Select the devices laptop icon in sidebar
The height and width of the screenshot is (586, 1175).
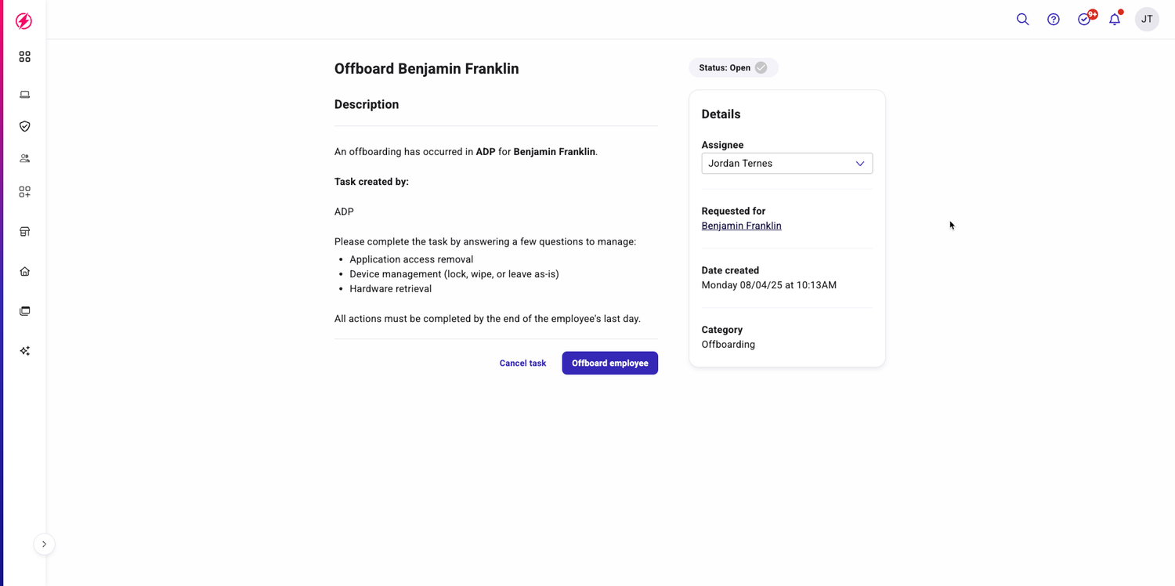point(24,94)
